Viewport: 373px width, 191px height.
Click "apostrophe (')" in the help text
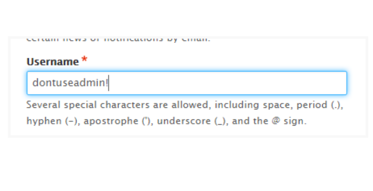tap(117, 121)
